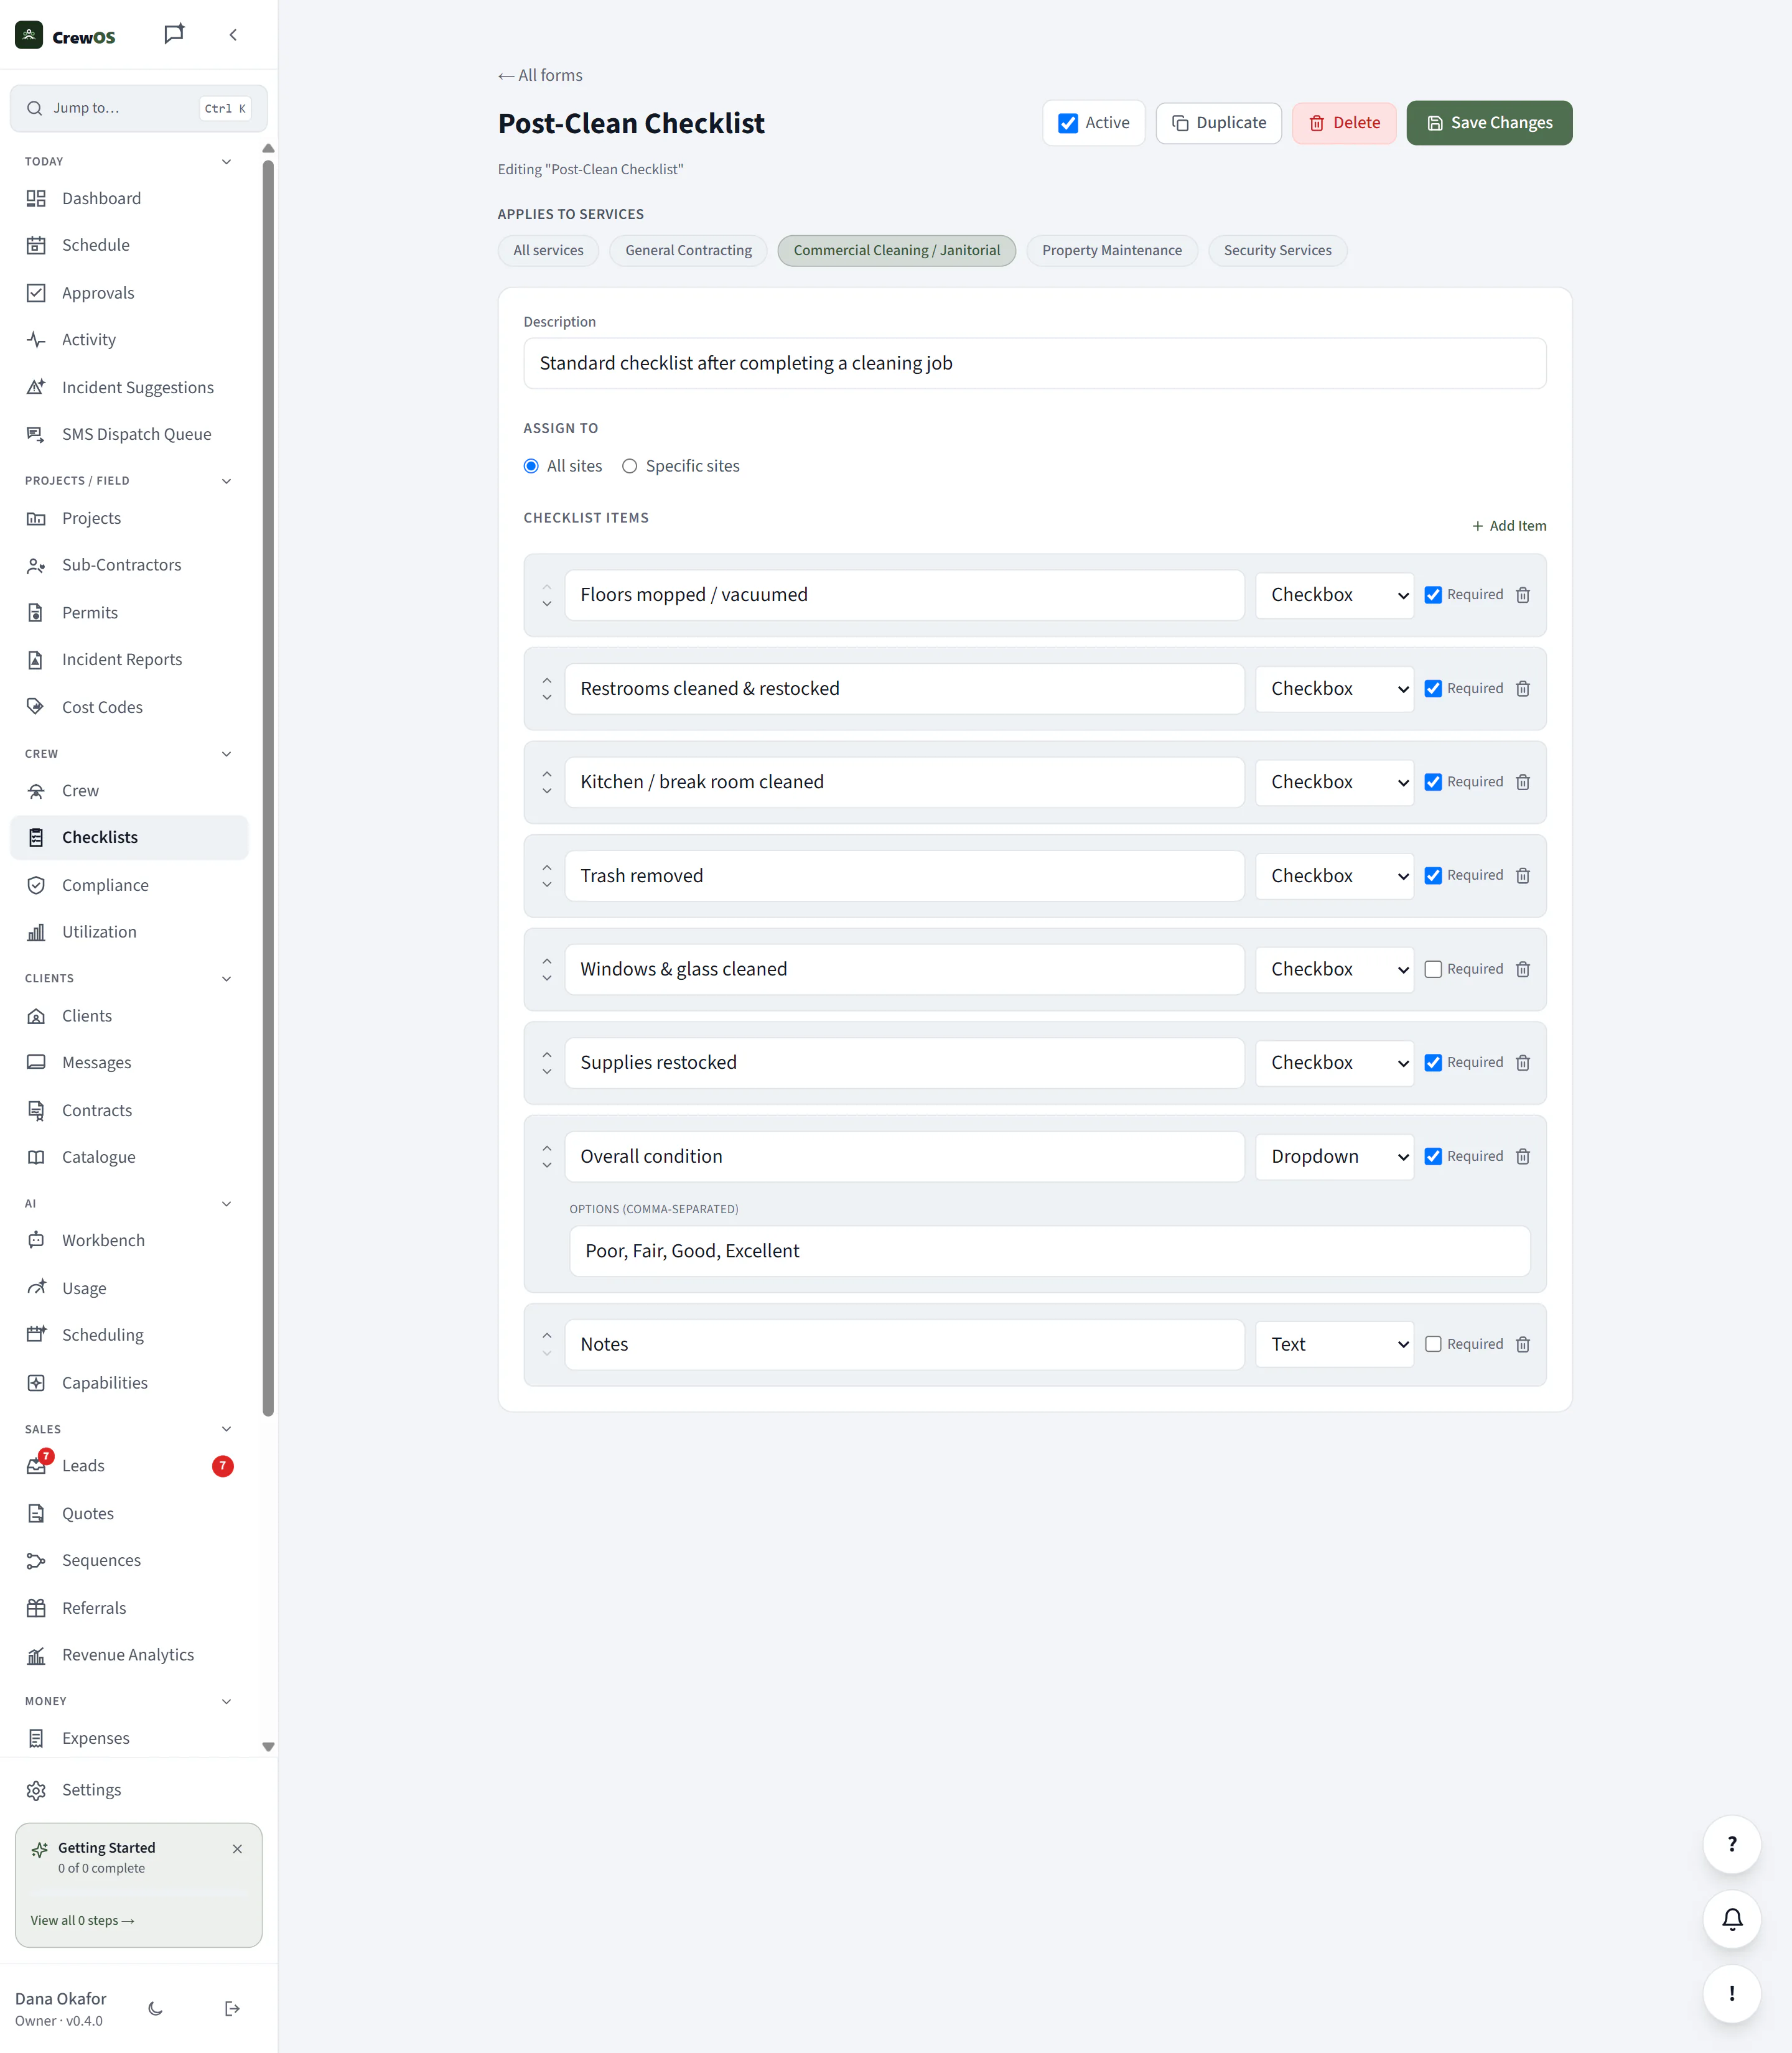
Task: Open type dropdown for Floors mopped / vacuumed
Action: tap(1334, 595)
